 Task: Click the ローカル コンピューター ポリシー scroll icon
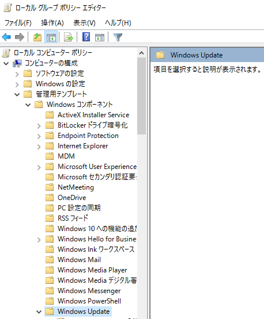[x=6, y=53]
